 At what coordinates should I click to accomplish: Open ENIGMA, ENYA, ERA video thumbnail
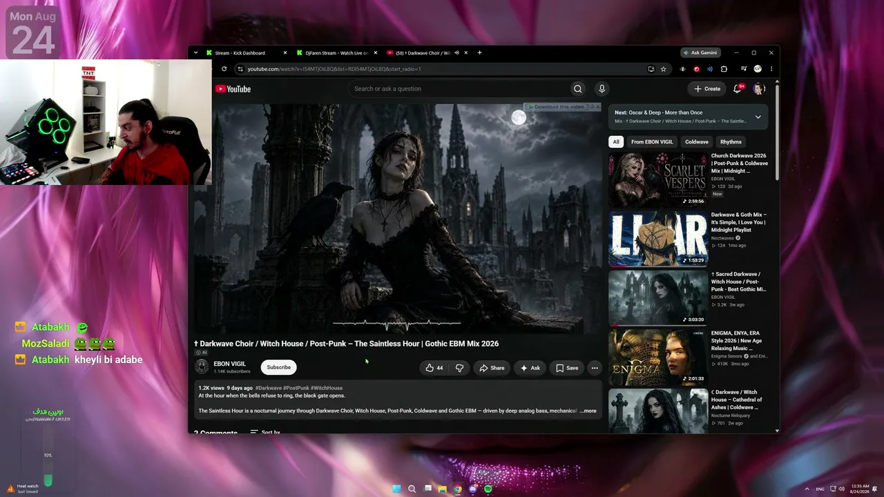[x=658, y=358]
